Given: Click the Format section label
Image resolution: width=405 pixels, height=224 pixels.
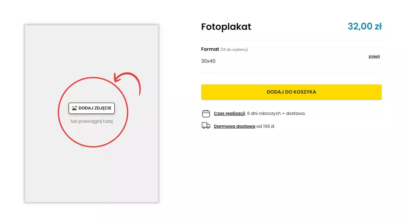Looking at the screenshot, I should click(x=210, y=49).
